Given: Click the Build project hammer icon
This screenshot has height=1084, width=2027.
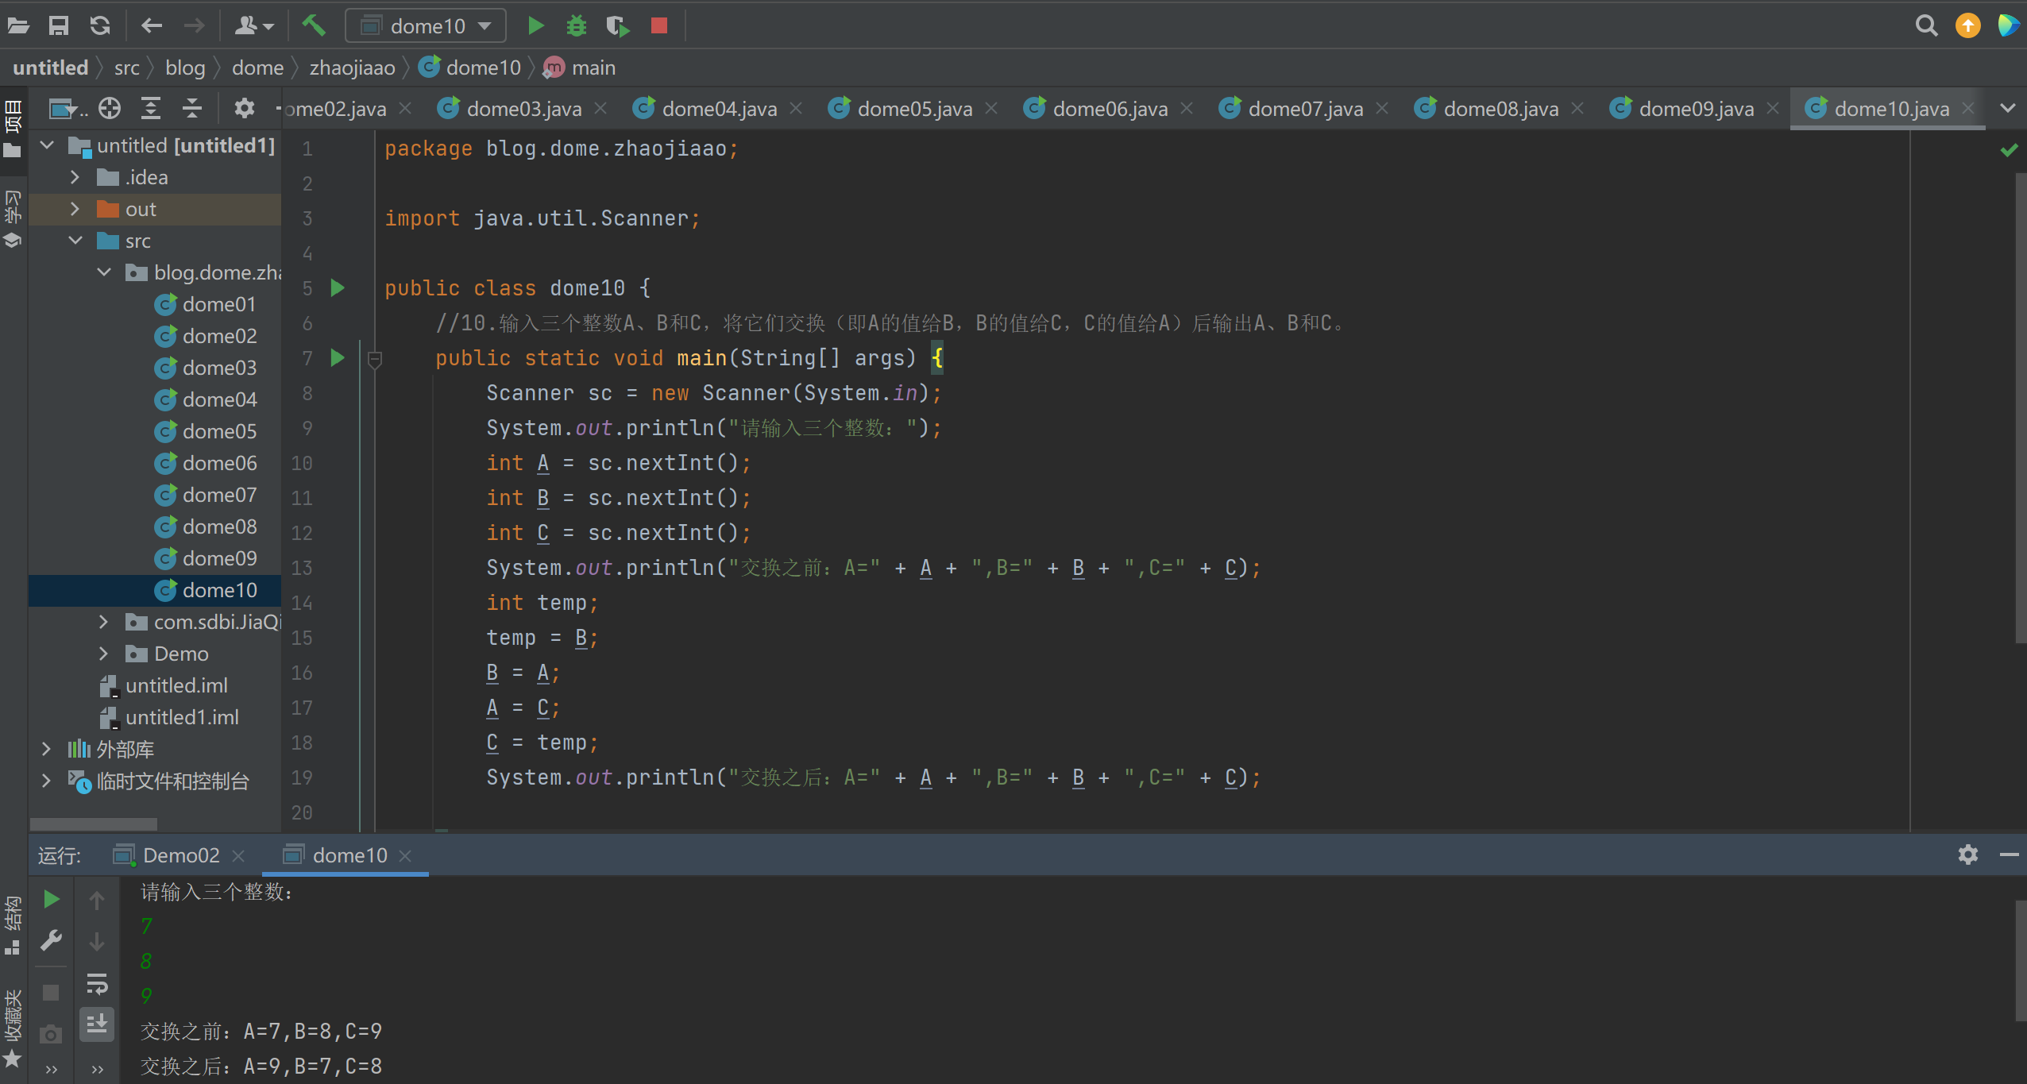Looking at the screenshot, I should click(314, 26).
